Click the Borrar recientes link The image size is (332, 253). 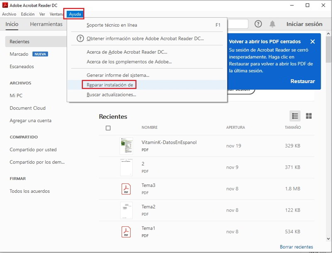tap(296, 247)
